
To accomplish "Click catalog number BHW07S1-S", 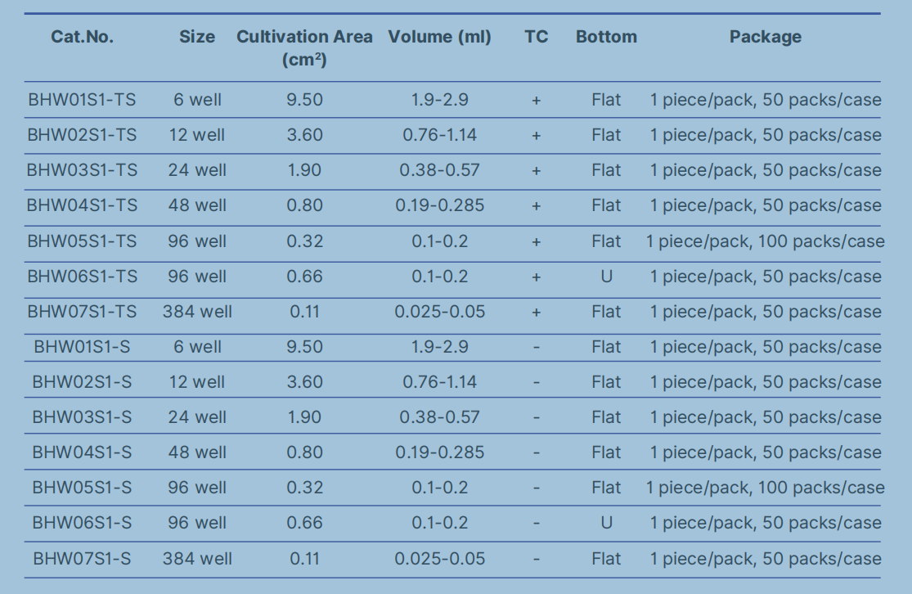I will 82,559.
